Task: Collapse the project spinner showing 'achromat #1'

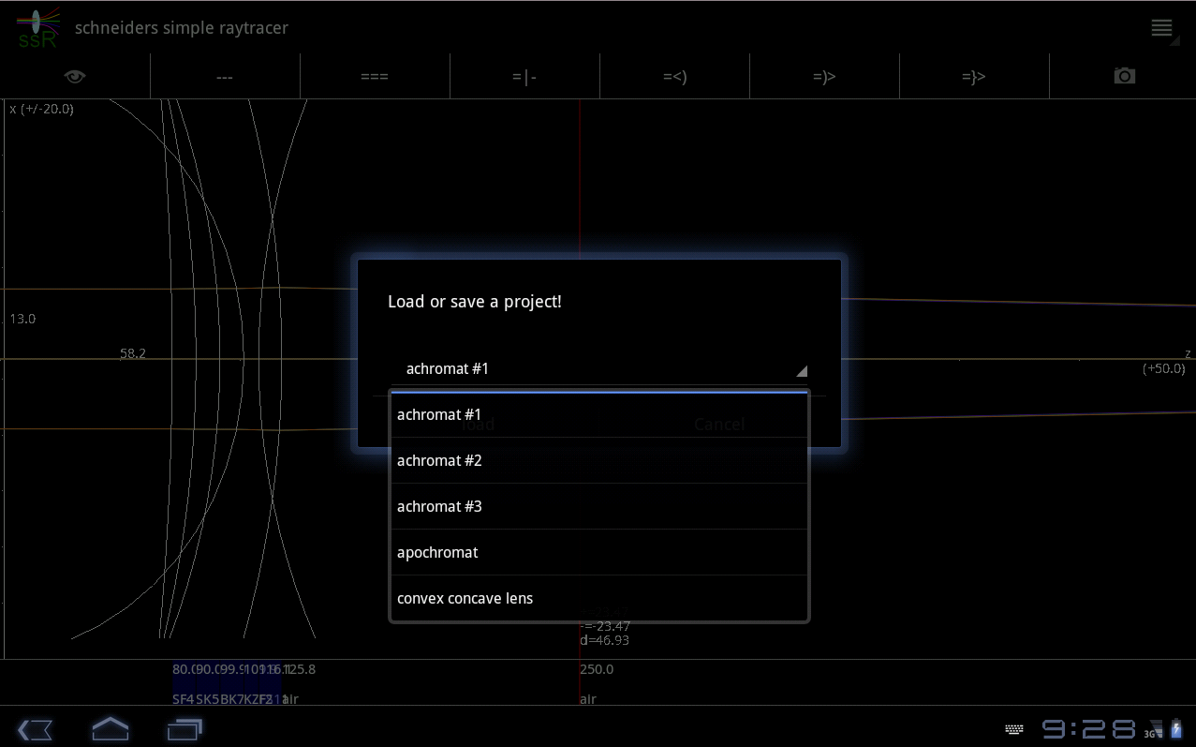Action: click(599, 368)
